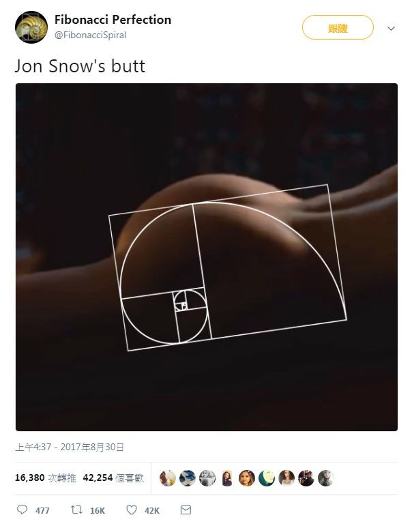Open the tweet's spiral overlay image
412x528 pixels.
[206, 257]
